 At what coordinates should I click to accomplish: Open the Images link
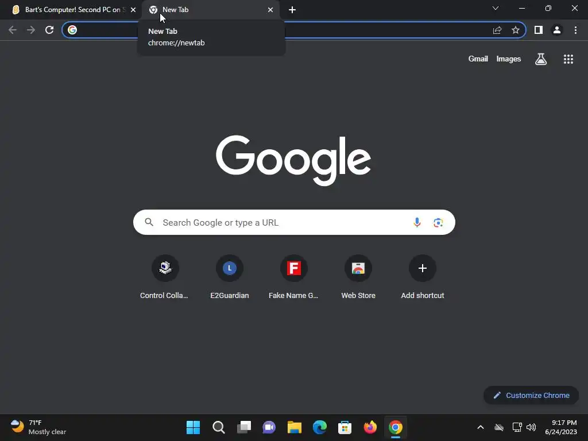tap(509, 59)
